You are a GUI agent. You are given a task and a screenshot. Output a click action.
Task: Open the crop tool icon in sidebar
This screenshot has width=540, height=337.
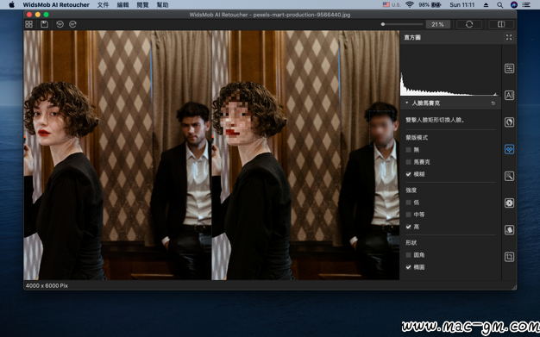(x=509, y=257)
